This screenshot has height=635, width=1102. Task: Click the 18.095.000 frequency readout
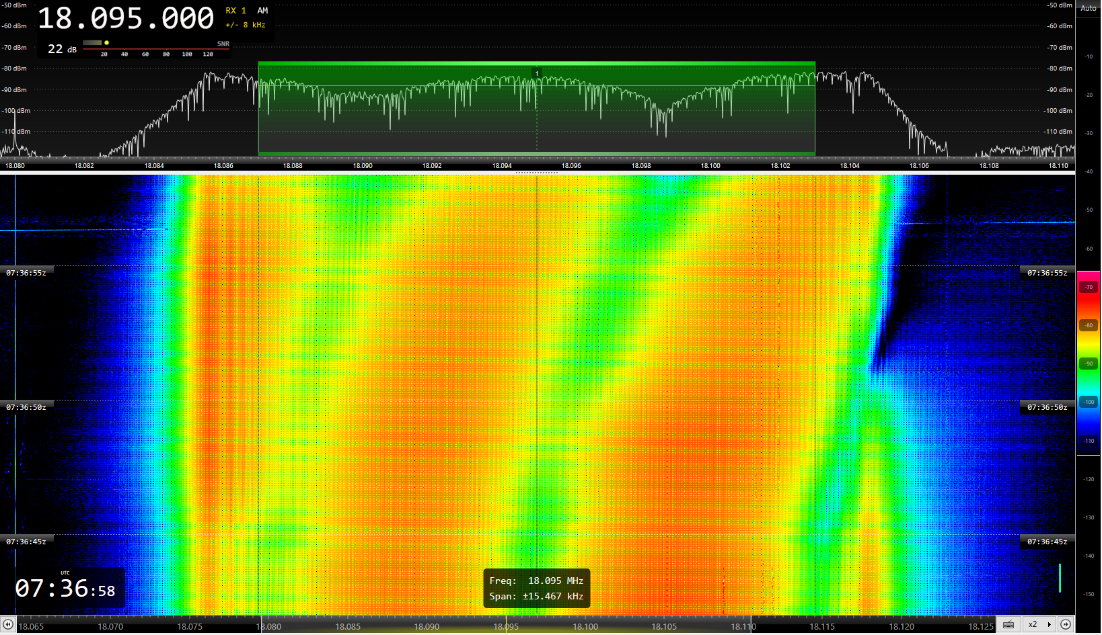126,19
